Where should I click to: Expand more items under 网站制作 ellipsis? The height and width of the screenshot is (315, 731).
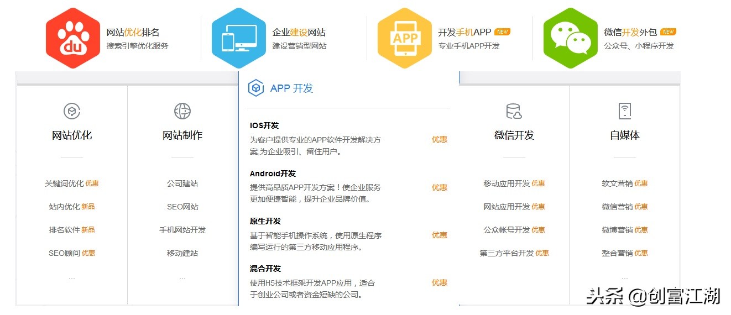pyautogui.click(x=182, y=278)
